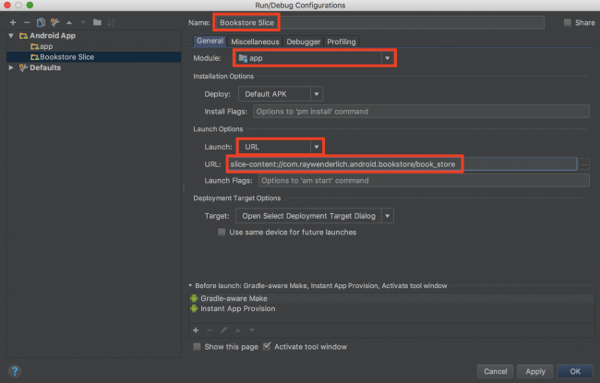The width and height of the screenshot is (600, 383).
Task: Open the Module dropdown showing app
Action: (316, 58)
